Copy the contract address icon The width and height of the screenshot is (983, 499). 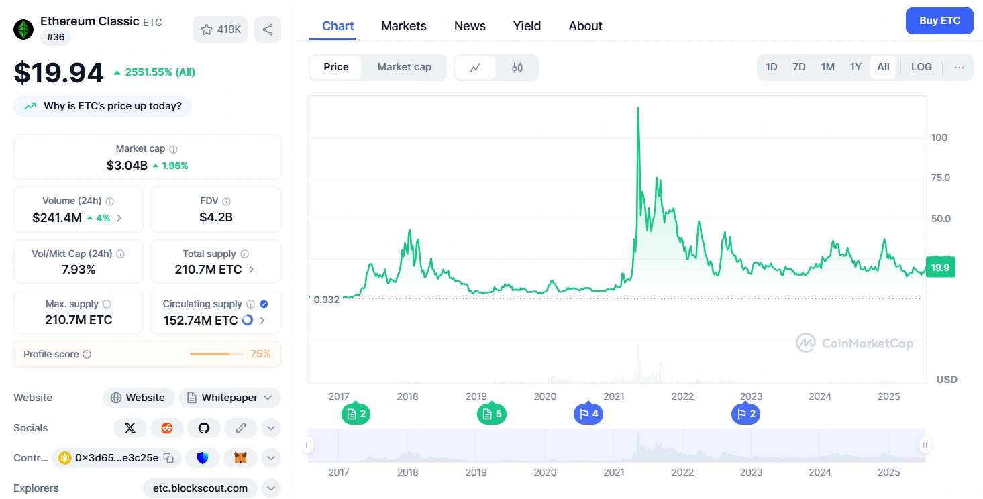coord(169,458)
